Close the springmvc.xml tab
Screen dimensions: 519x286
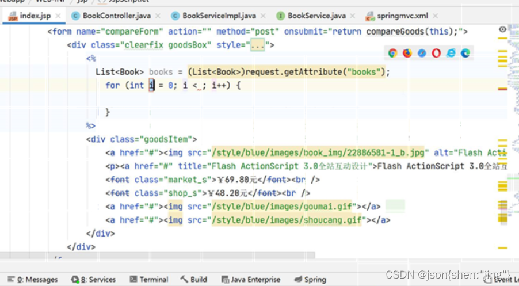pyautogui.click(x=435, y=16)
